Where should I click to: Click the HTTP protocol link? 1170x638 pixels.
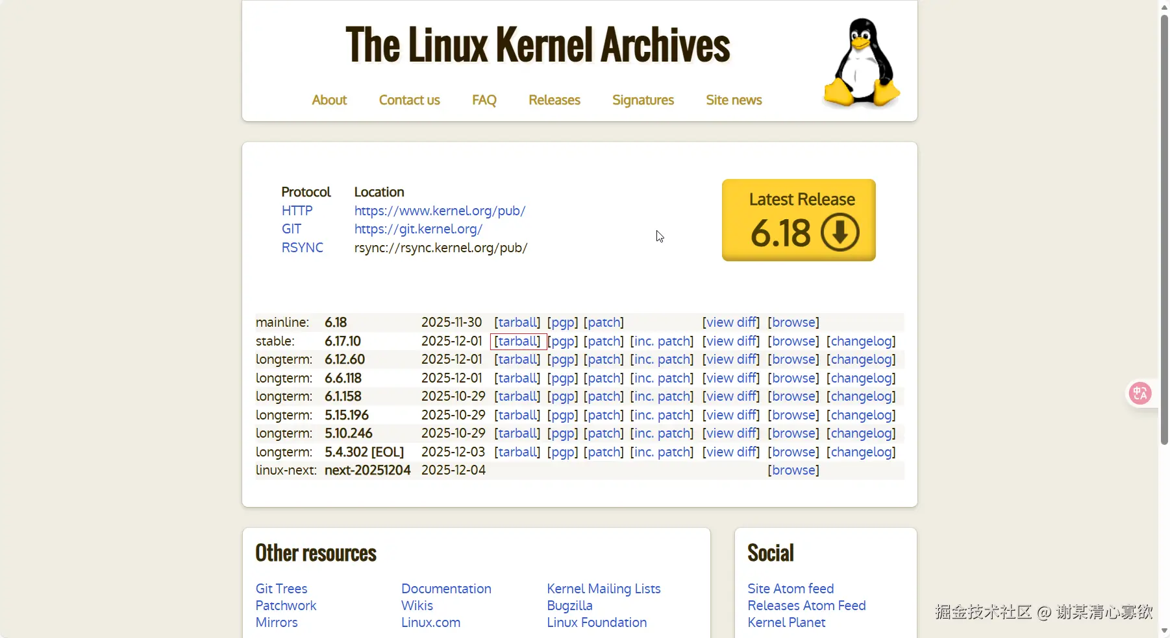click(297, 211)
